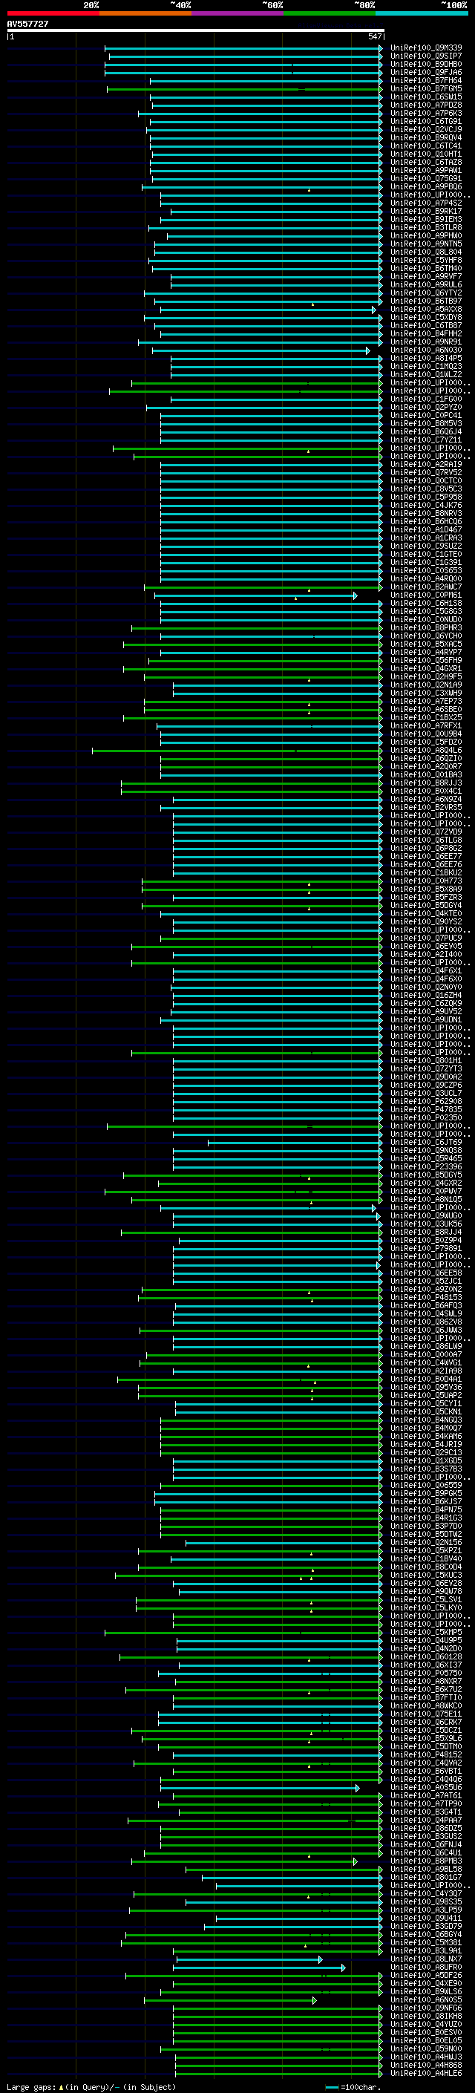The image size is (475, 2093).
Task: Open hit UniRef100_Q6EE77
Action: (x=426, y=856)
